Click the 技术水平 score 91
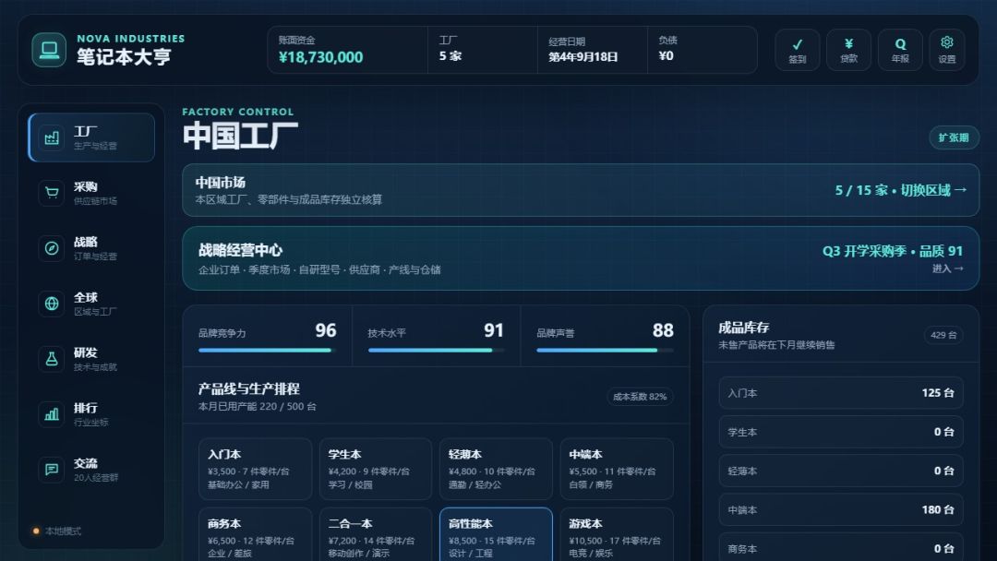997x561 pixels. coord(494,330)
